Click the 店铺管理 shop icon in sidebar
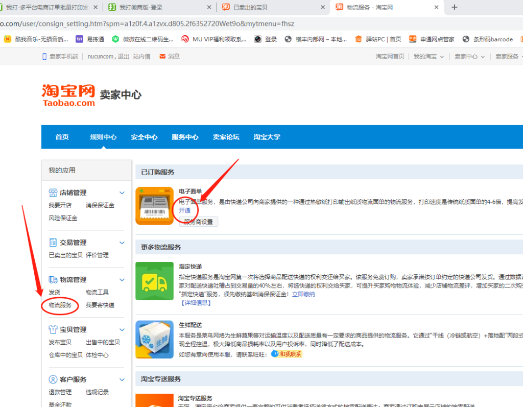The height and width of the screenshot is (407, 523). click(x=53, y=193)
